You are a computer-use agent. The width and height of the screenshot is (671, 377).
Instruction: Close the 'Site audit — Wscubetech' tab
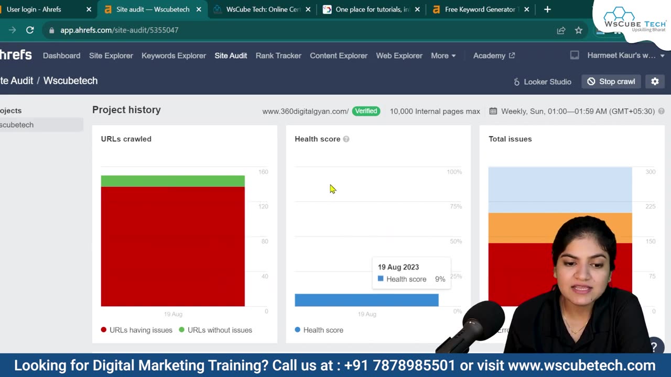click(199, 9)
